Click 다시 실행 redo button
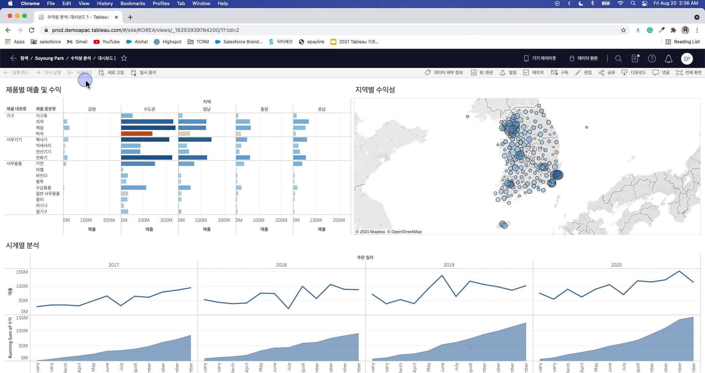Viewport: 705px width, 373px height. tap(48, 73)
